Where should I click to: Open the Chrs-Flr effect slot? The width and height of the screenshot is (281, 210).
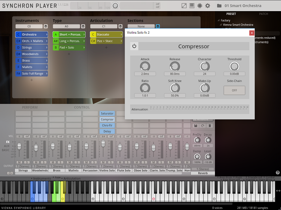point(107,125)
